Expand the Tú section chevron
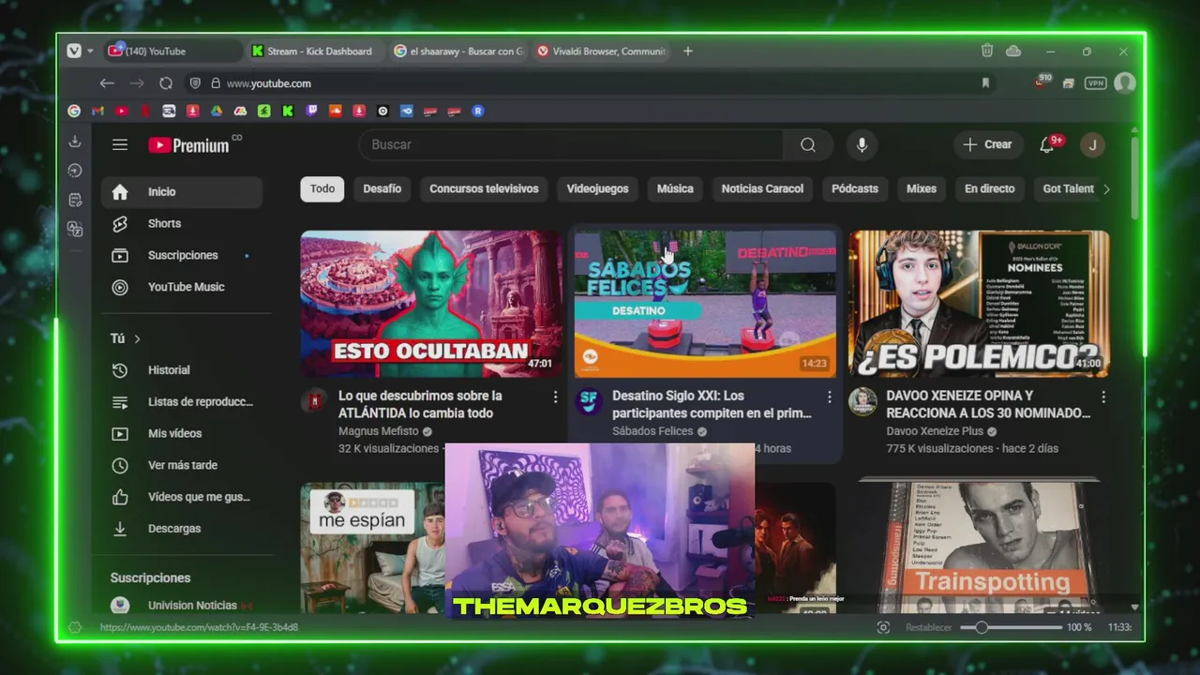 coord(137,338)
